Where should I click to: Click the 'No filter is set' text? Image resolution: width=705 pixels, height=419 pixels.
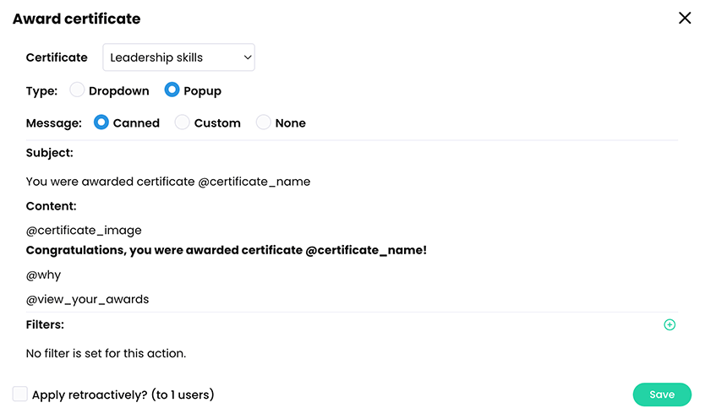pyautogui.click(x=106, y=353)
